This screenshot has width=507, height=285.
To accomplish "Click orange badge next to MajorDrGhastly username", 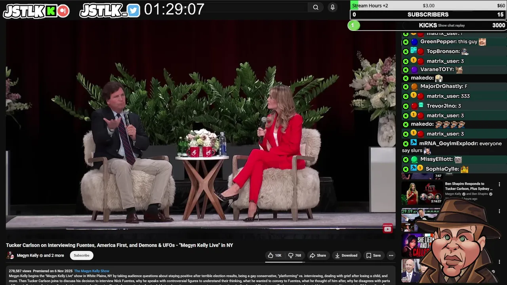I will (414, 86).
